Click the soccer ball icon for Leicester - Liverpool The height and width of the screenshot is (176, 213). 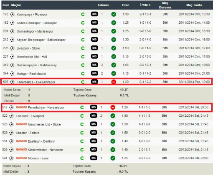(x=11, y=116)
